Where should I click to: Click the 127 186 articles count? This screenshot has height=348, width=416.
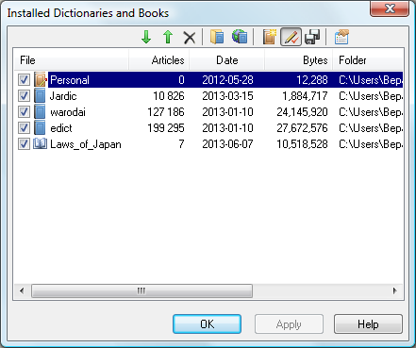pyautogui.click(x=166, y=112)
